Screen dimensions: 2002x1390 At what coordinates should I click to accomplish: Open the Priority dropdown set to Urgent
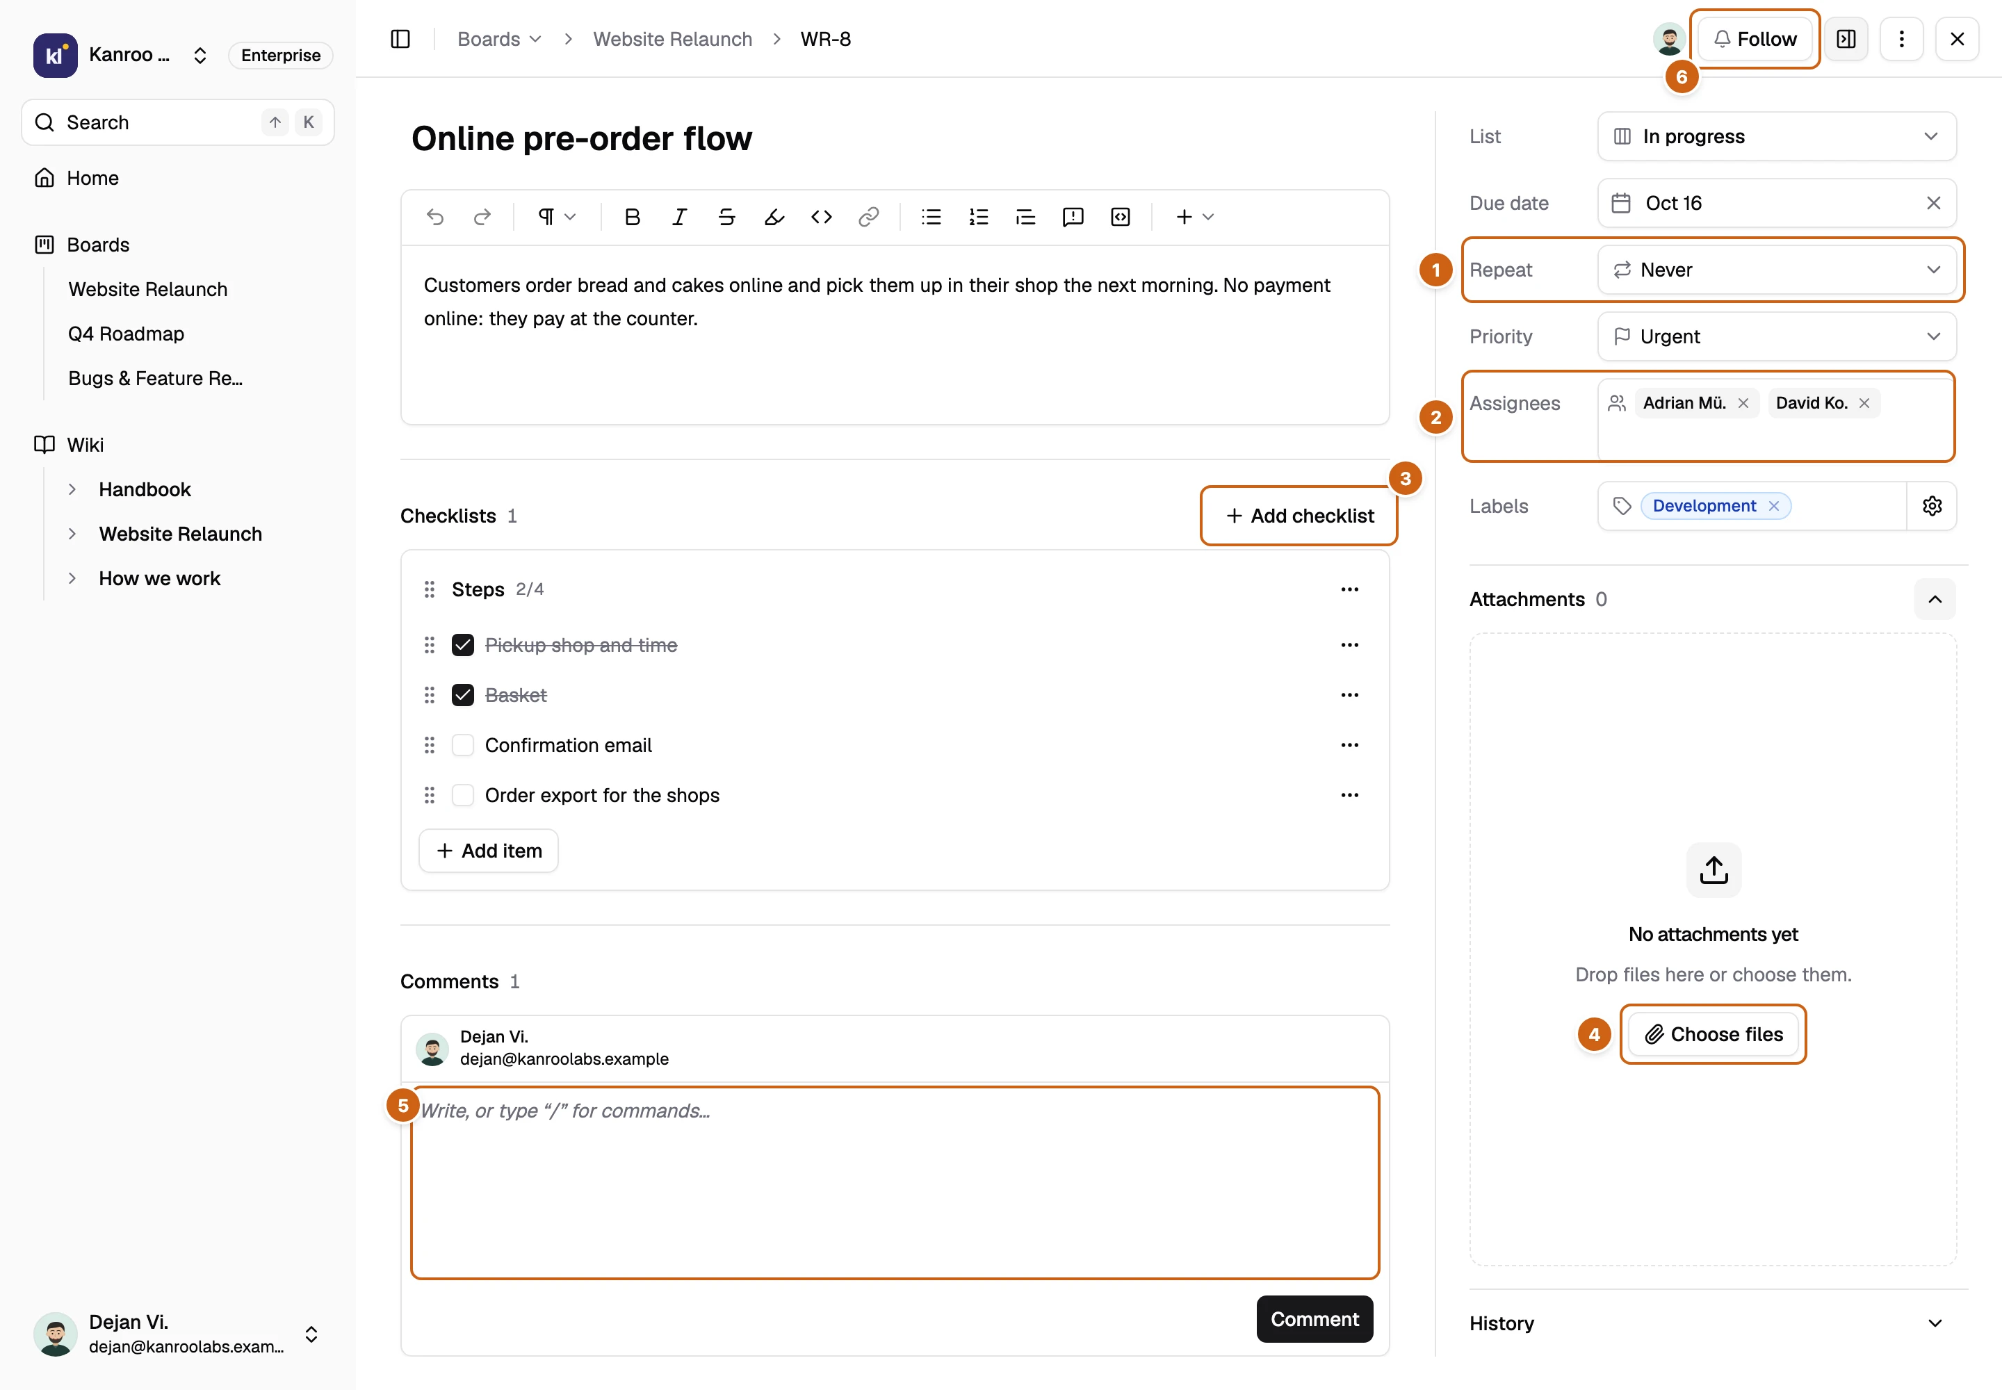(1776, 336)
